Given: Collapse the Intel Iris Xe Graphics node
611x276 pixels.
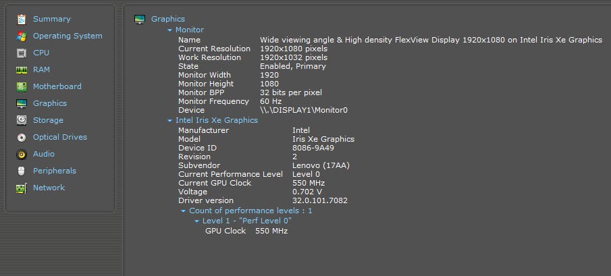Looking at the screenshot, I should pyautogui.click(x=169, y=121).
